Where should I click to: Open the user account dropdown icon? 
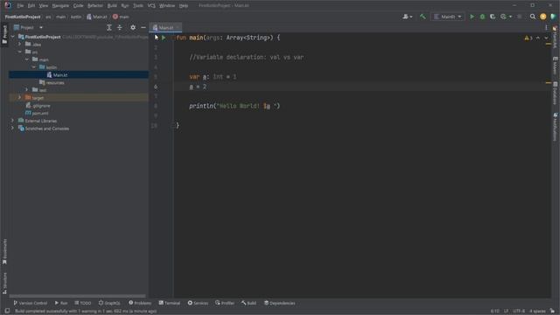(407, 17)
